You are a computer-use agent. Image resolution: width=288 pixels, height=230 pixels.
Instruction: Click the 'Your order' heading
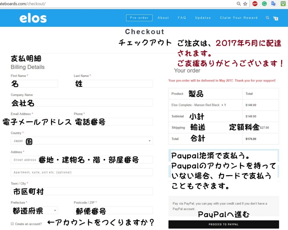187,71
